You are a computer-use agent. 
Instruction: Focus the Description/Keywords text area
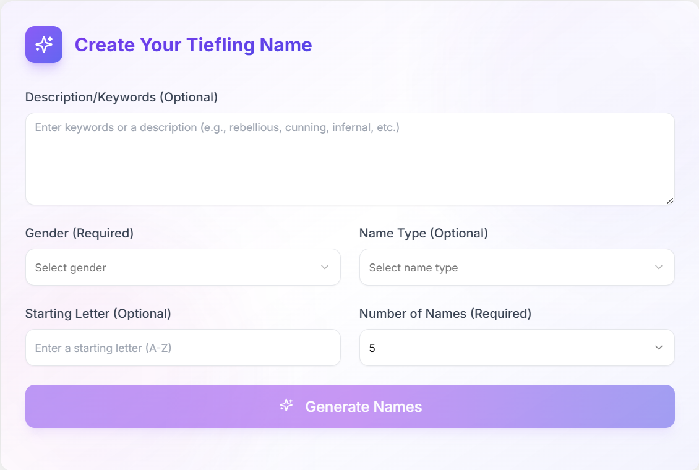point(350,159)
